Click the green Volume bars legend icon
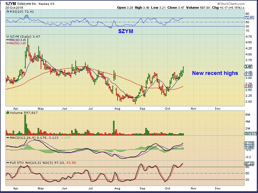 8,113
